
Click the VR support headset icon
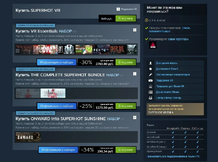(x=150, y=80)
